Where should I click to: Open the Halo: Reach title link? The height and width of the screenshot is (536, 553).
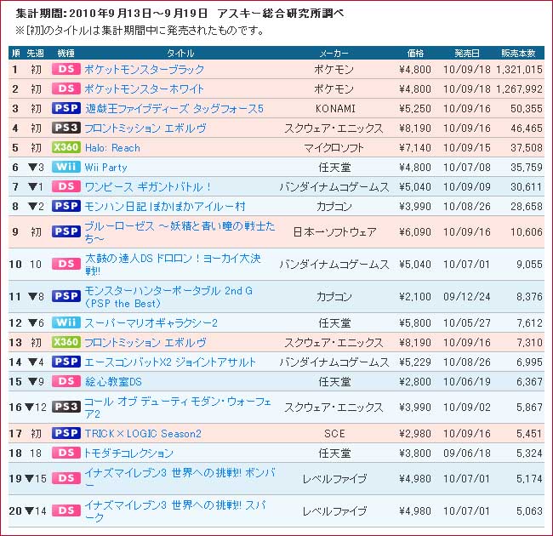112,148
